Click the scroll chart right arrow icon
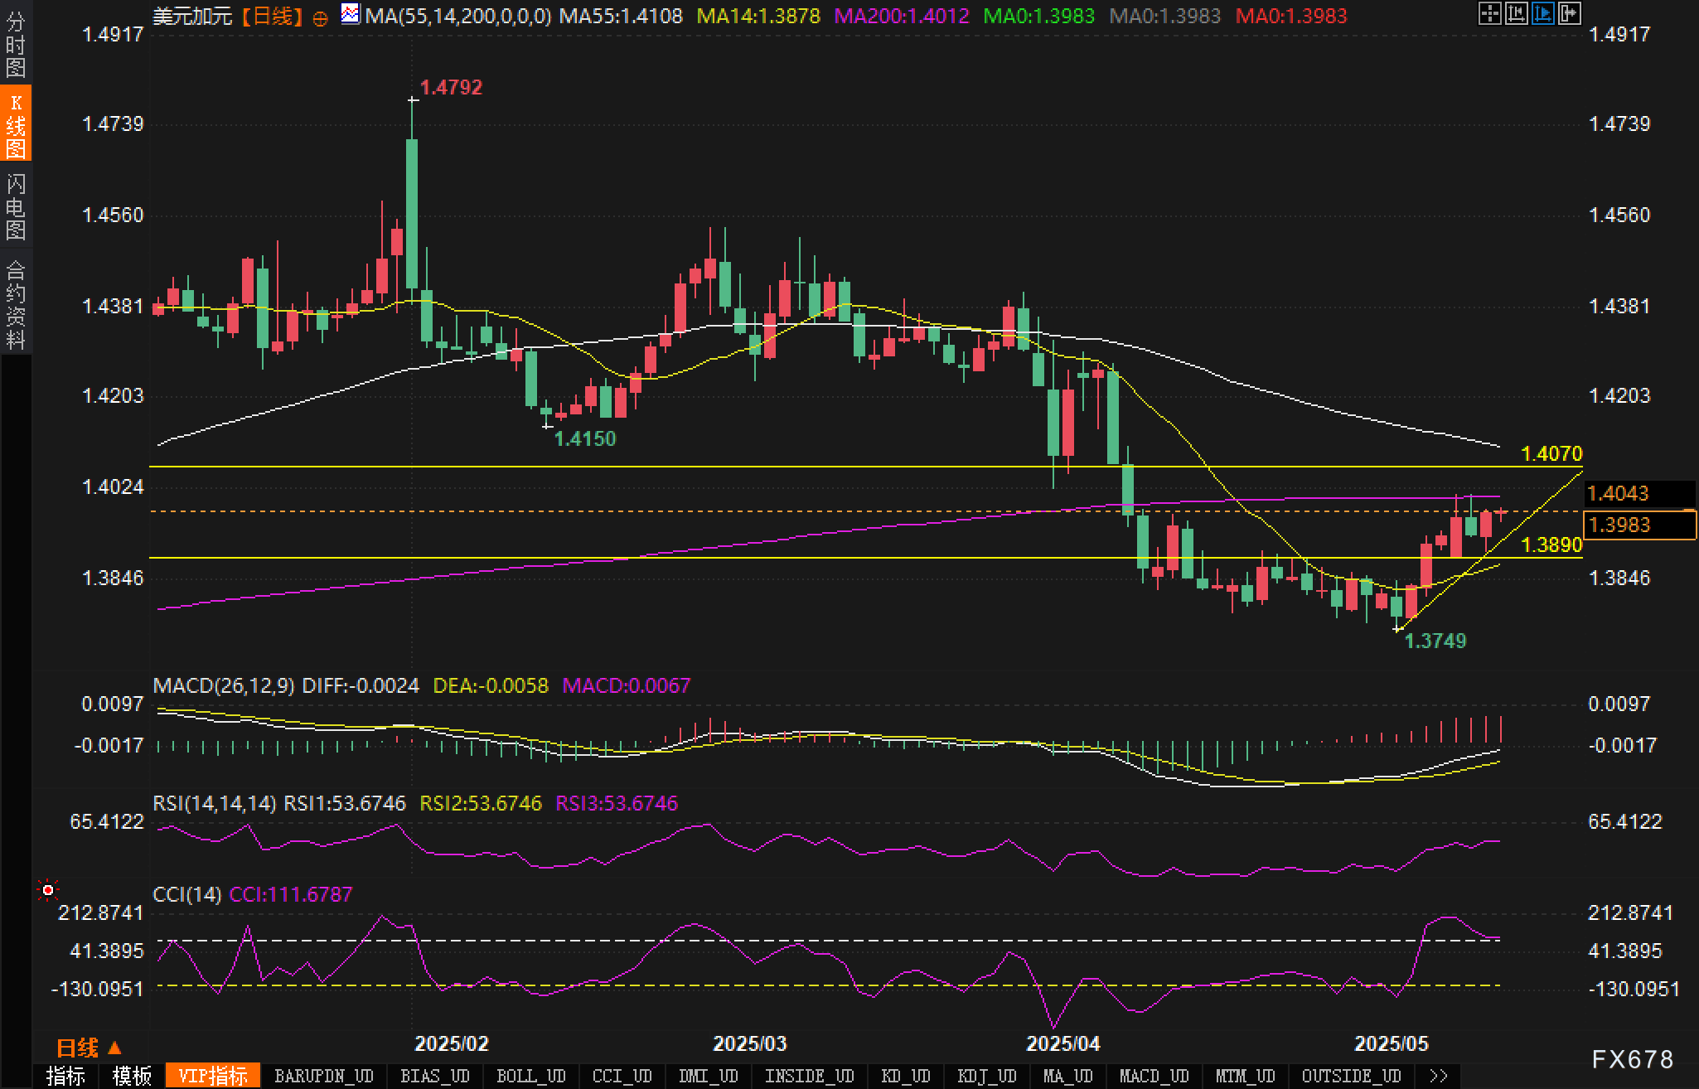The image size is (1699, 1089). (x=1569, y=13)
